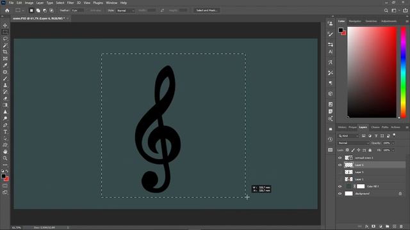Select the Magic Wand tool
The image size is (410, 230).
coord(5,45)
